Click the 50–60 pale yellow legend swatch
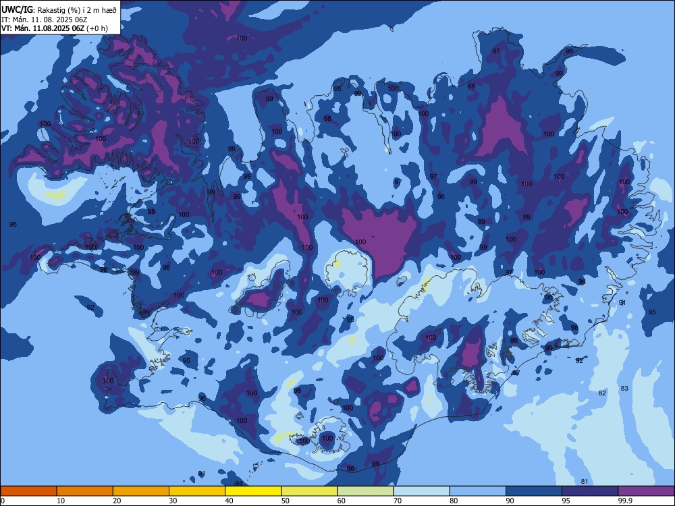The image size is (675, 506). click(x=309, y=491)
